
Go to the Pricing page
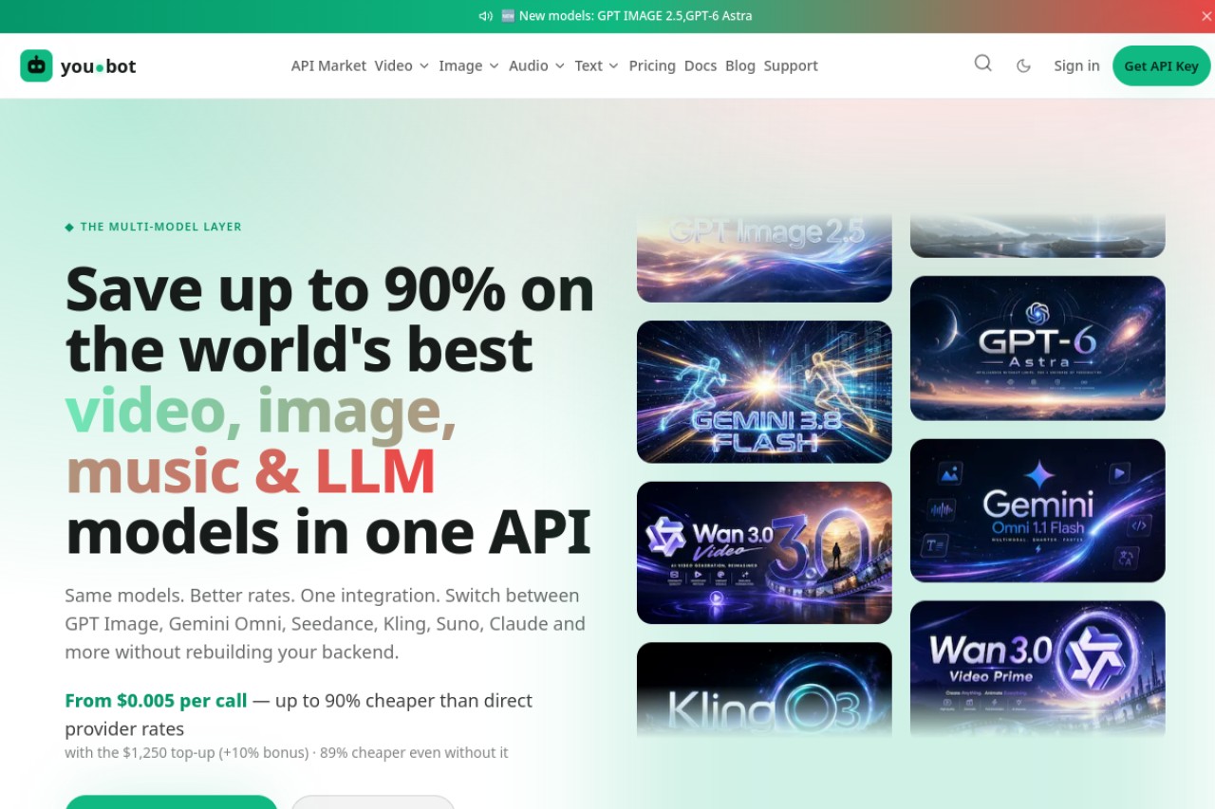(652, 65)
